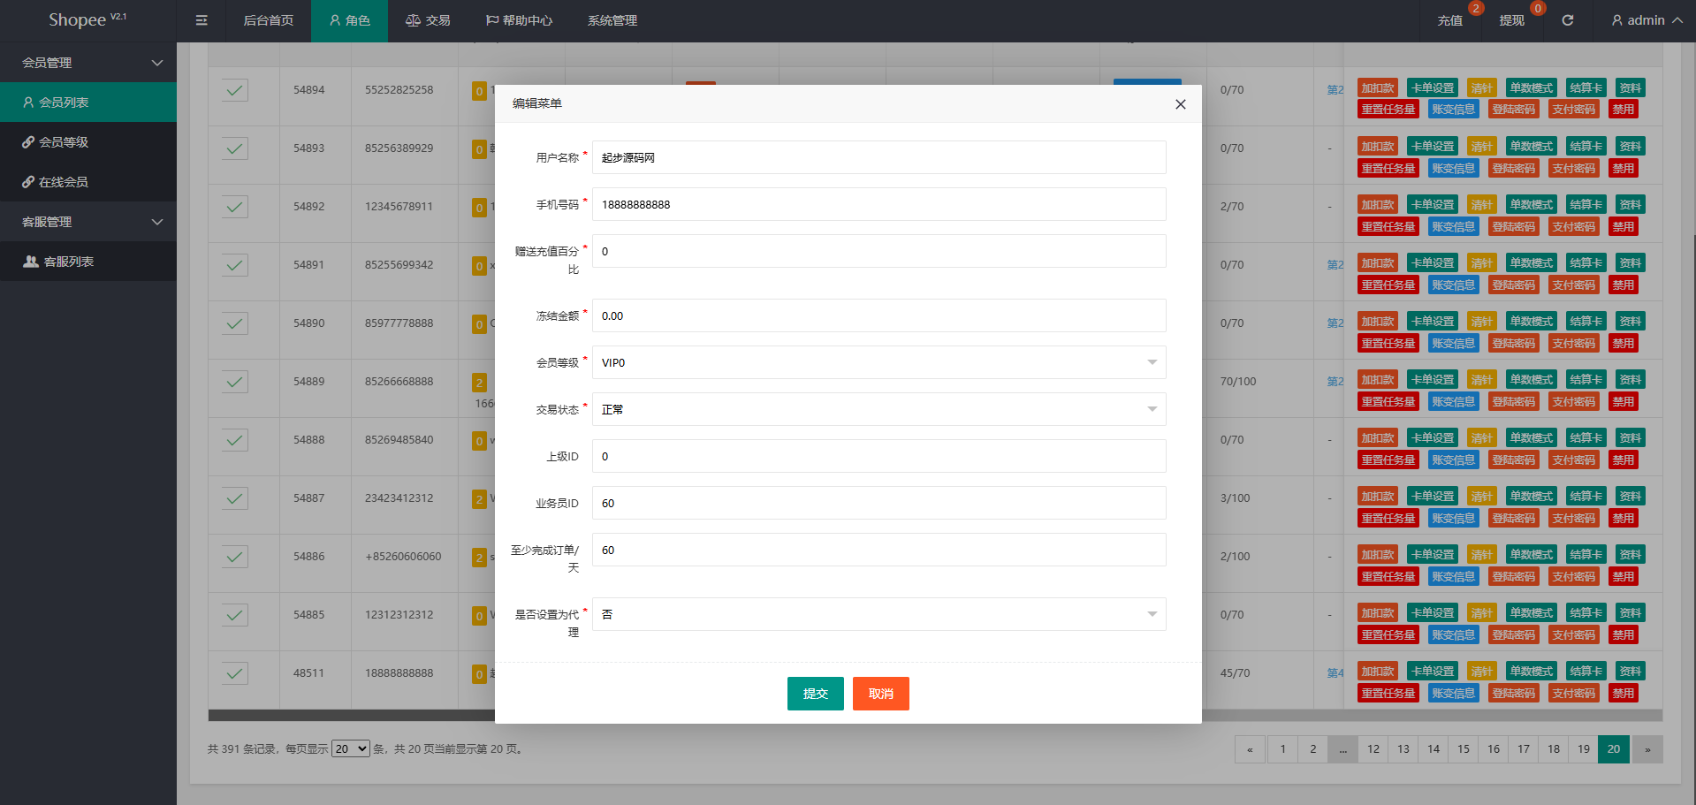Open the 交易状态 dropdown
1696x805 pixels.
878,409
